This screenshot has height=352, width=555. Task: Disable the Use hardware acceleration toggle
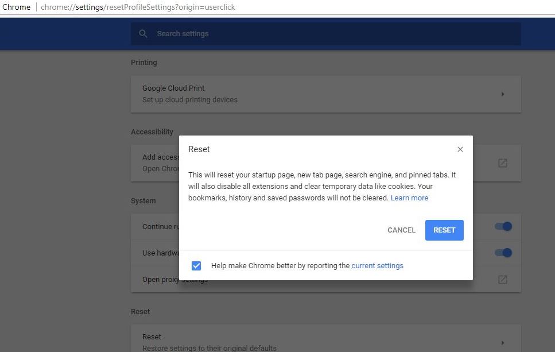point(503,253)
